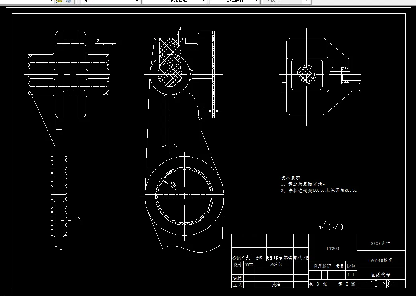The height and width of the screenshot is (296, 416).
Task: Select the 标记 cell text
Action: (236, 257)
